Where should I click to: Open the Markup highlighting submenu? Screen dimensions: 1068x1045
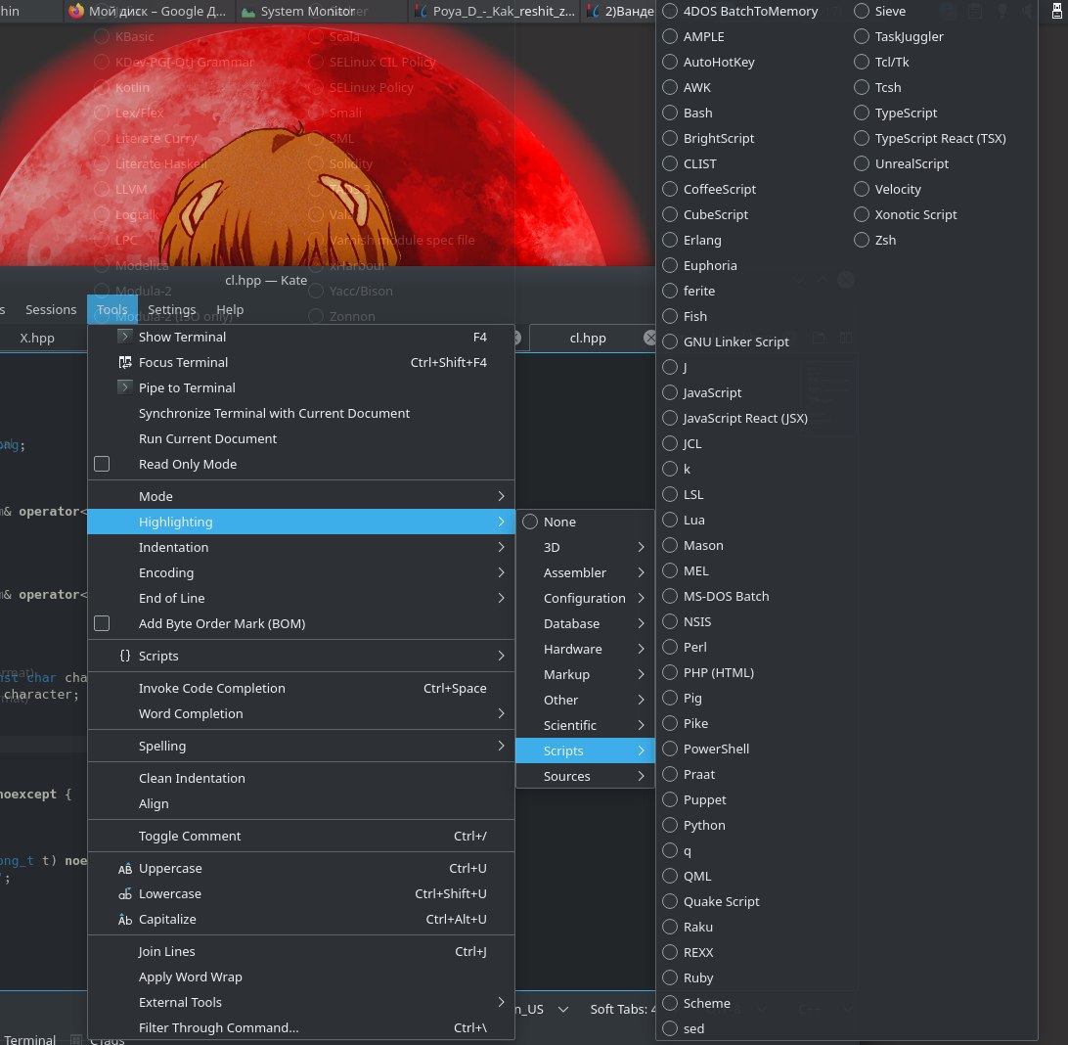585,674
